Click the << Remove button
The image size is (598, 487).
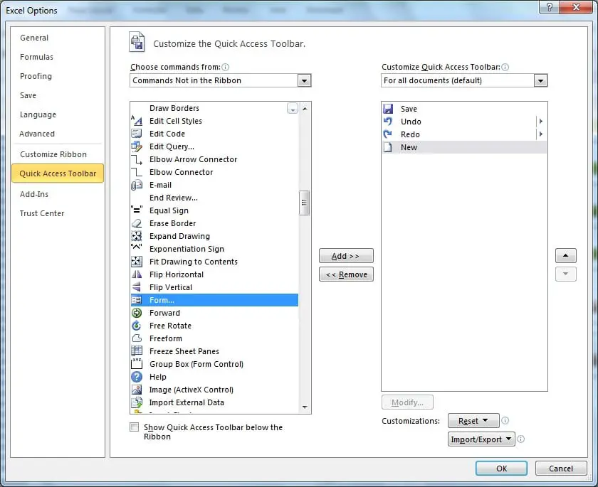pyautogui.click(x=346, y=274)
